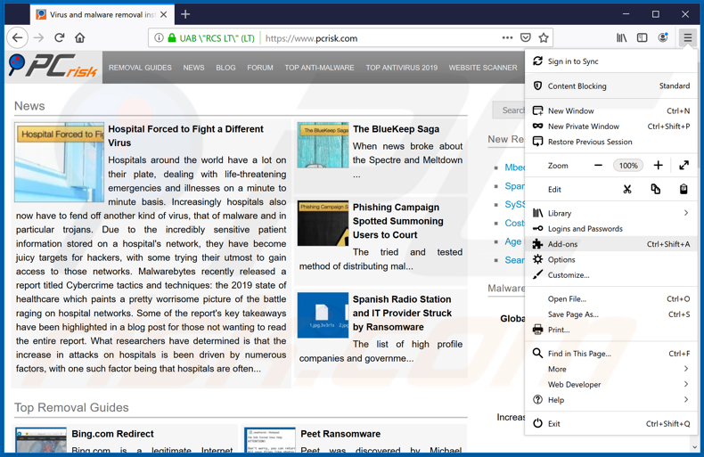Toggle the sidebars toolbar icon
Image resolution: width=704 pixels, height=457 pixels.
pyautogui.click(x=642, y=38)
